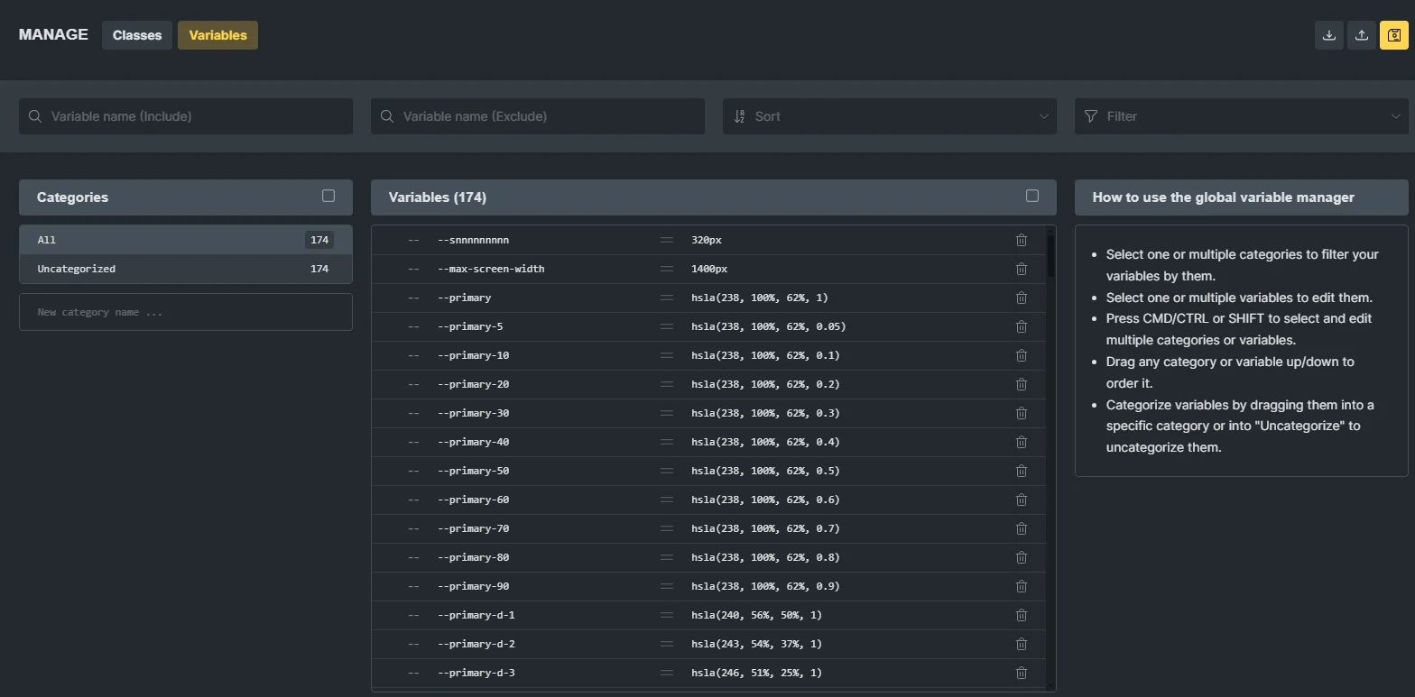Click trash icon for --primary-50
This screenshot has width=1415, height=697.
(x=1021, y=471)
